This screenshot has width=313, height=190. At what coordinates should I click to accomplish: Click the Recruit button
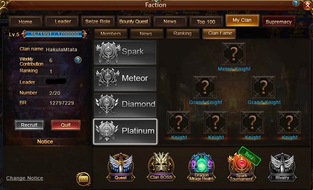click(x=29, y=125)
